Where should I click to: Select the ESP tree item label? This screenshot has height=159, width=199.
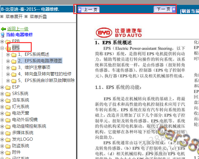[x=16, y=87]
